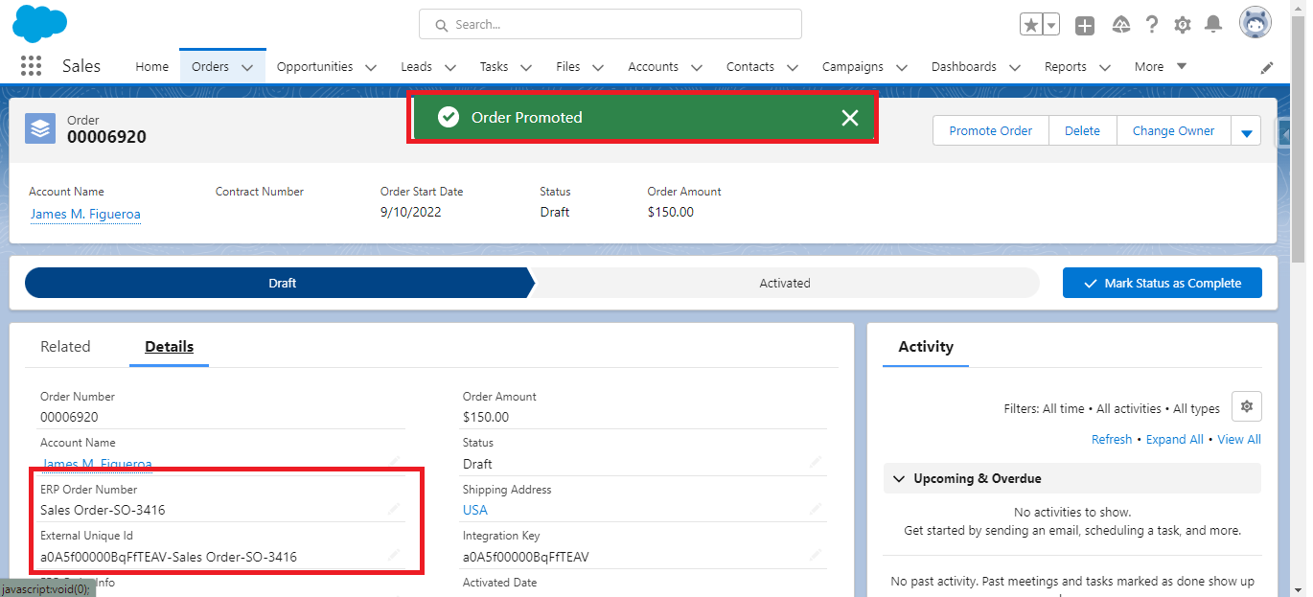Viewport: 1313px width, 597px height.
Task: Expand the favorites list dropdown arrow
Action: click(x=1051, y=25)
